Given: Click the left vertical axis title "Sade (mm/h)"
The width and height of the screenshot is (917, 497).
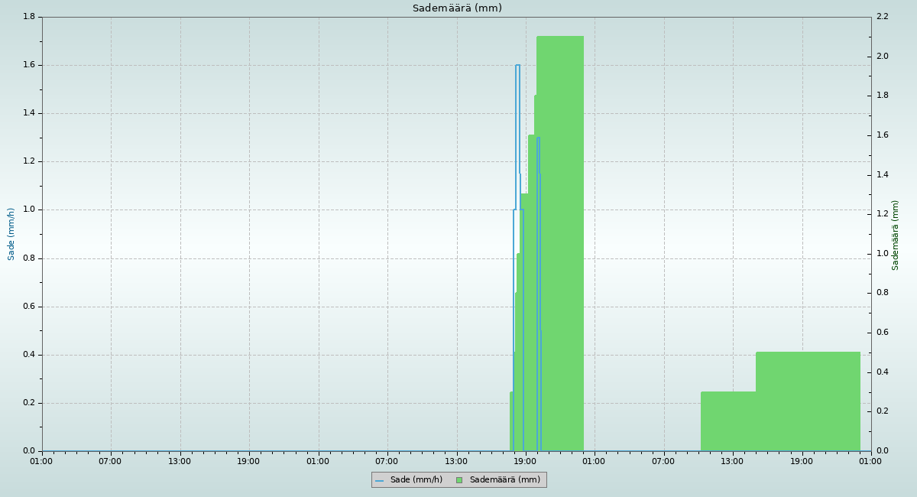Looking at the screenshot, I should click(11, 234).
